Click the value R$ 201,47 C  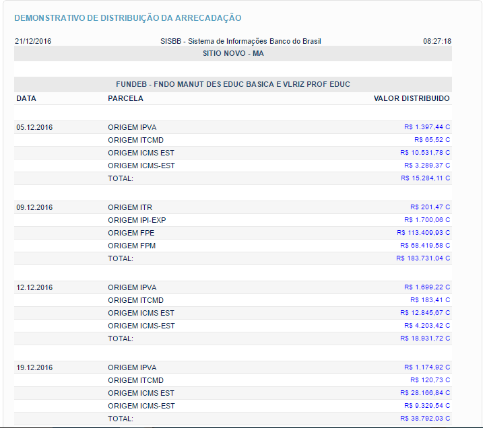[x=430, y=207]
